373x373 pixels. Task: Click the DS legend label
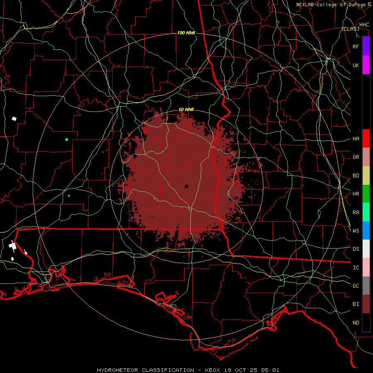click(x=356, y=249)
